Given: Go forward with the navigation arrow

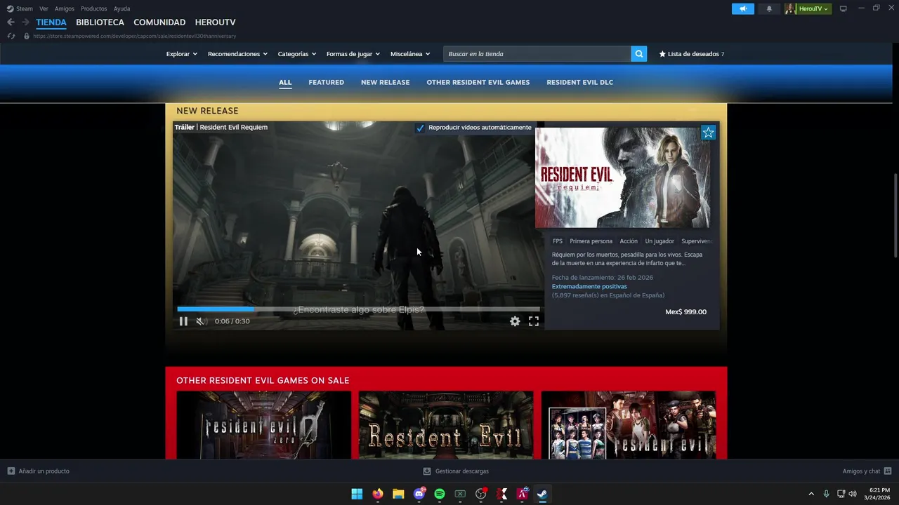Looking at the screenshot, I should point(25,22).
